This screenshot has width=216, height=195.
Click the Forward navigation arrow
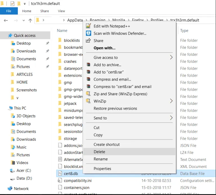click(16, 21)
